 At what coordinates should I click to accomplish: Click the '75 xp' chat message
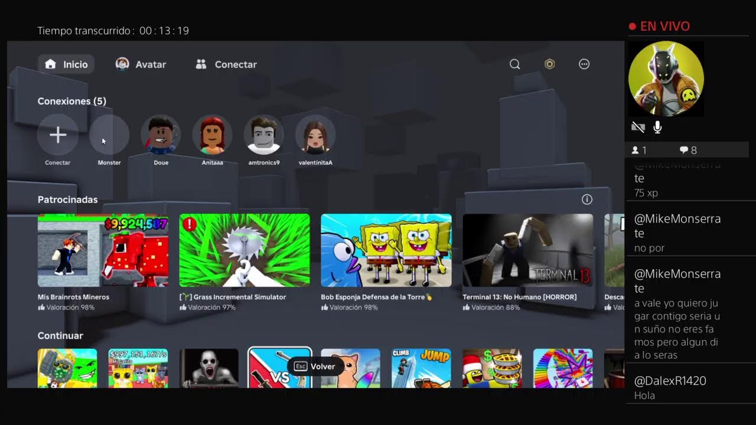[646, 193]
